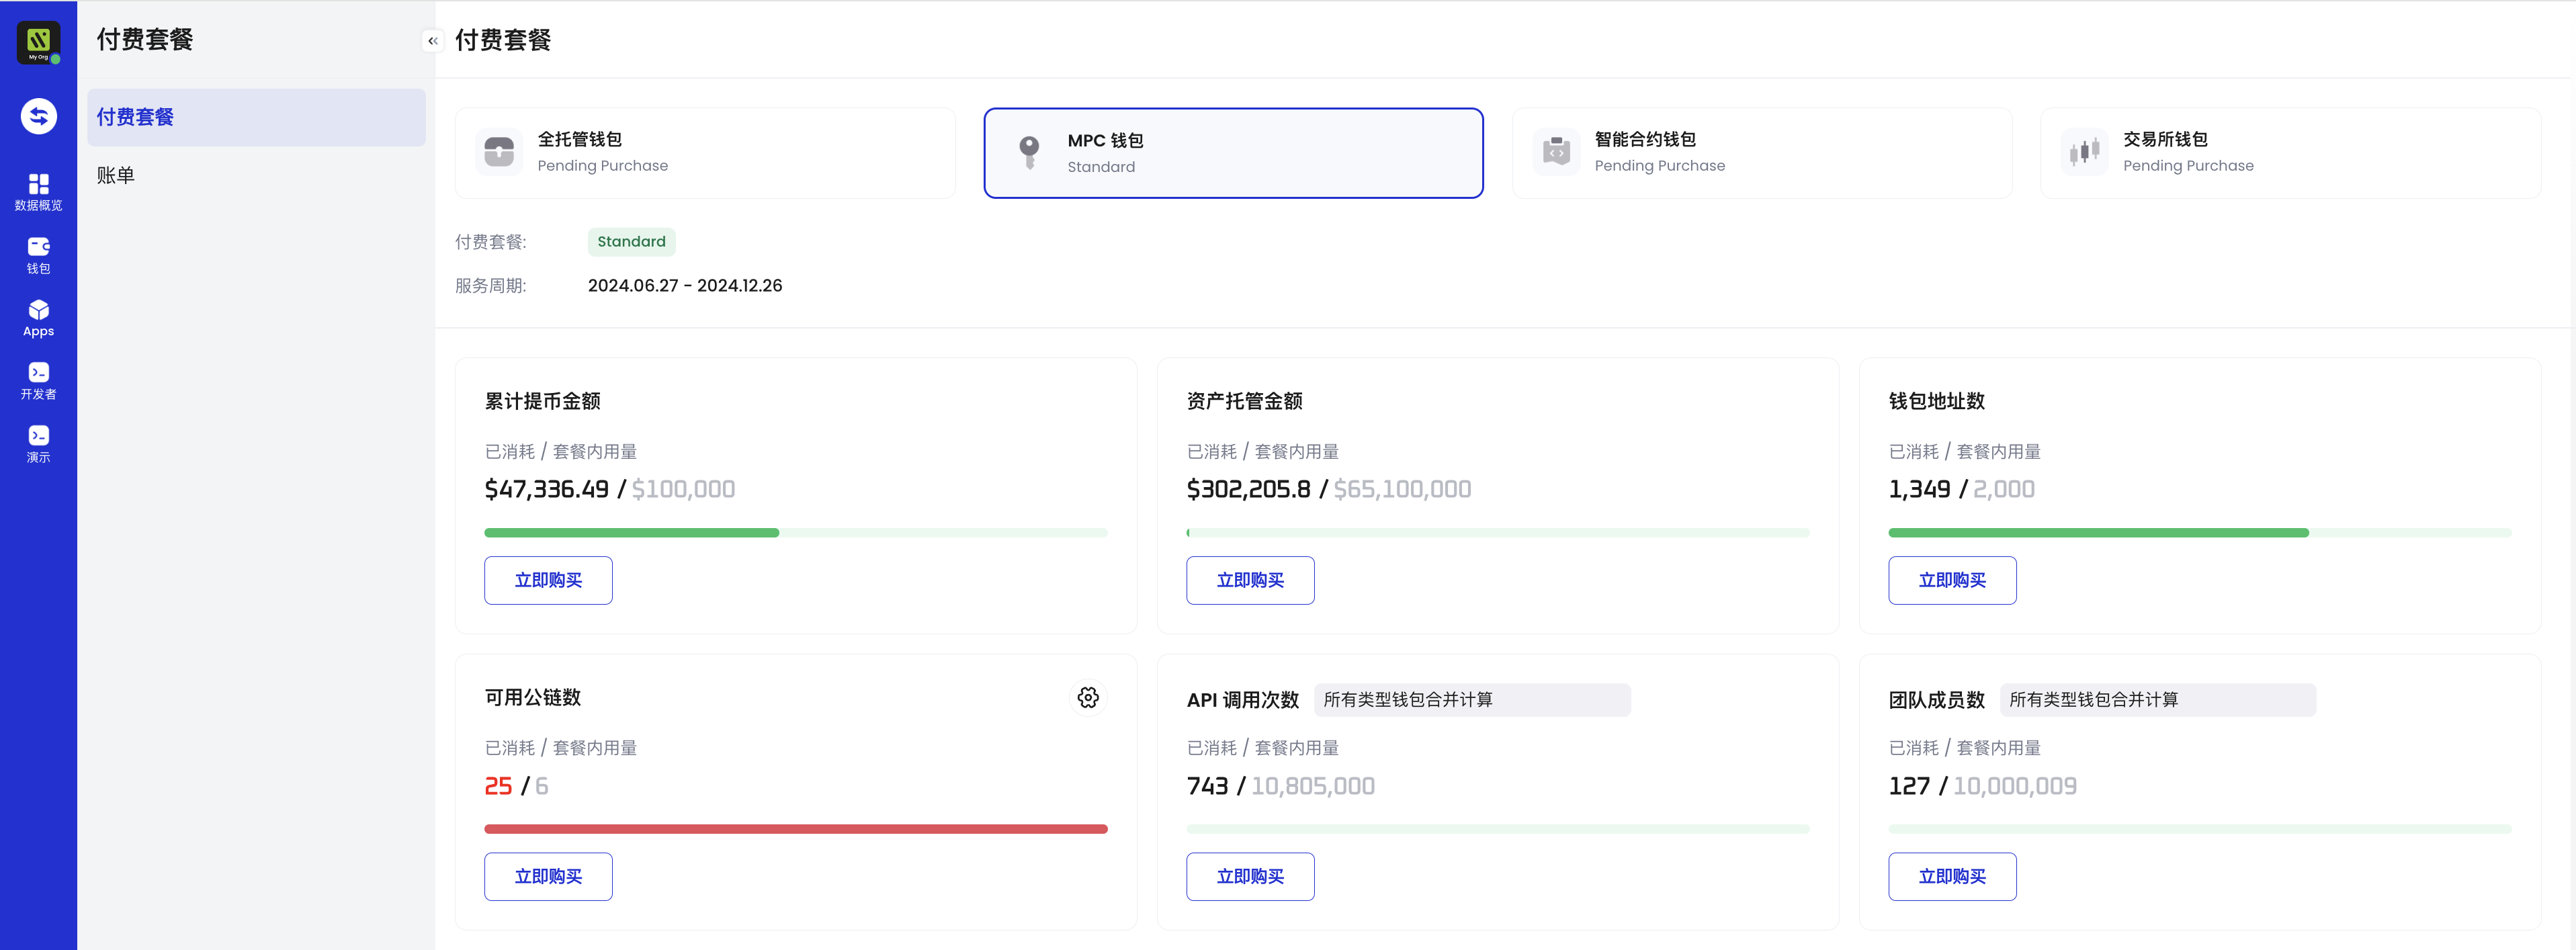2576x950 pixels.
Task: Click the 10,805,000 API quota value
Action: pyautogui.click(x=1313, y=786)
